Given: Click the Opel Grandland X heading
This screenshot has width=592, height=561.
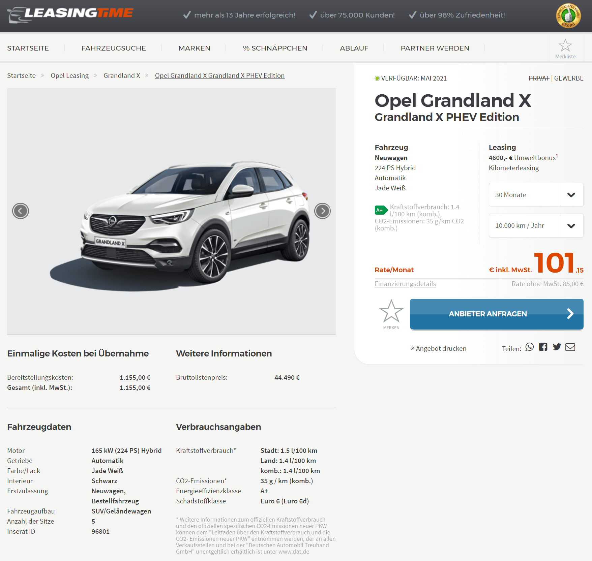Looking at the screenshot, I should (453, 100).
